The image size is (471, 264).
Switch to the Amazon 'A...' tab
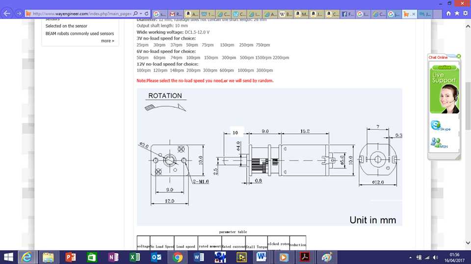point(191,14)
